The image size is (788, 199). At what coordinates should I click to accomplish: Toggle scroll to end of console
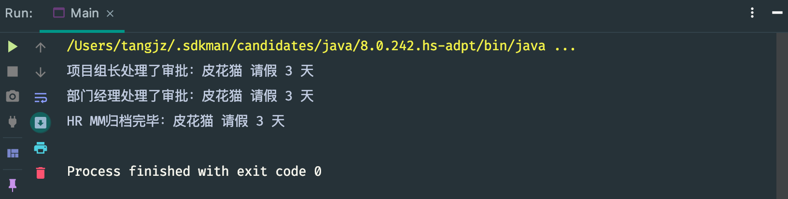point(41,122)
